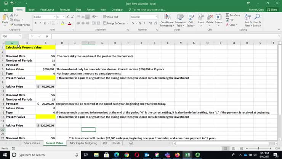Apply the red font color A

[70, 23]
